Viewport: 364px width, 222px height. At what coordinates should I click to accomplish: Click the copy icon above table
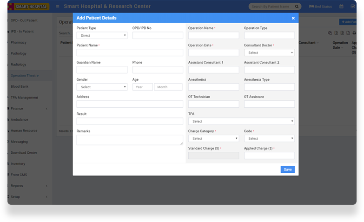(x=330, y=33)
